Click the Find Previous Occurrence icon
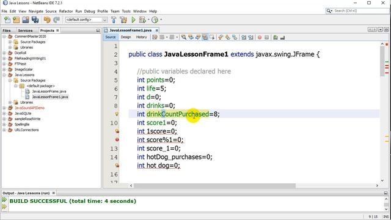391x220 pixels. pos(191,37)
